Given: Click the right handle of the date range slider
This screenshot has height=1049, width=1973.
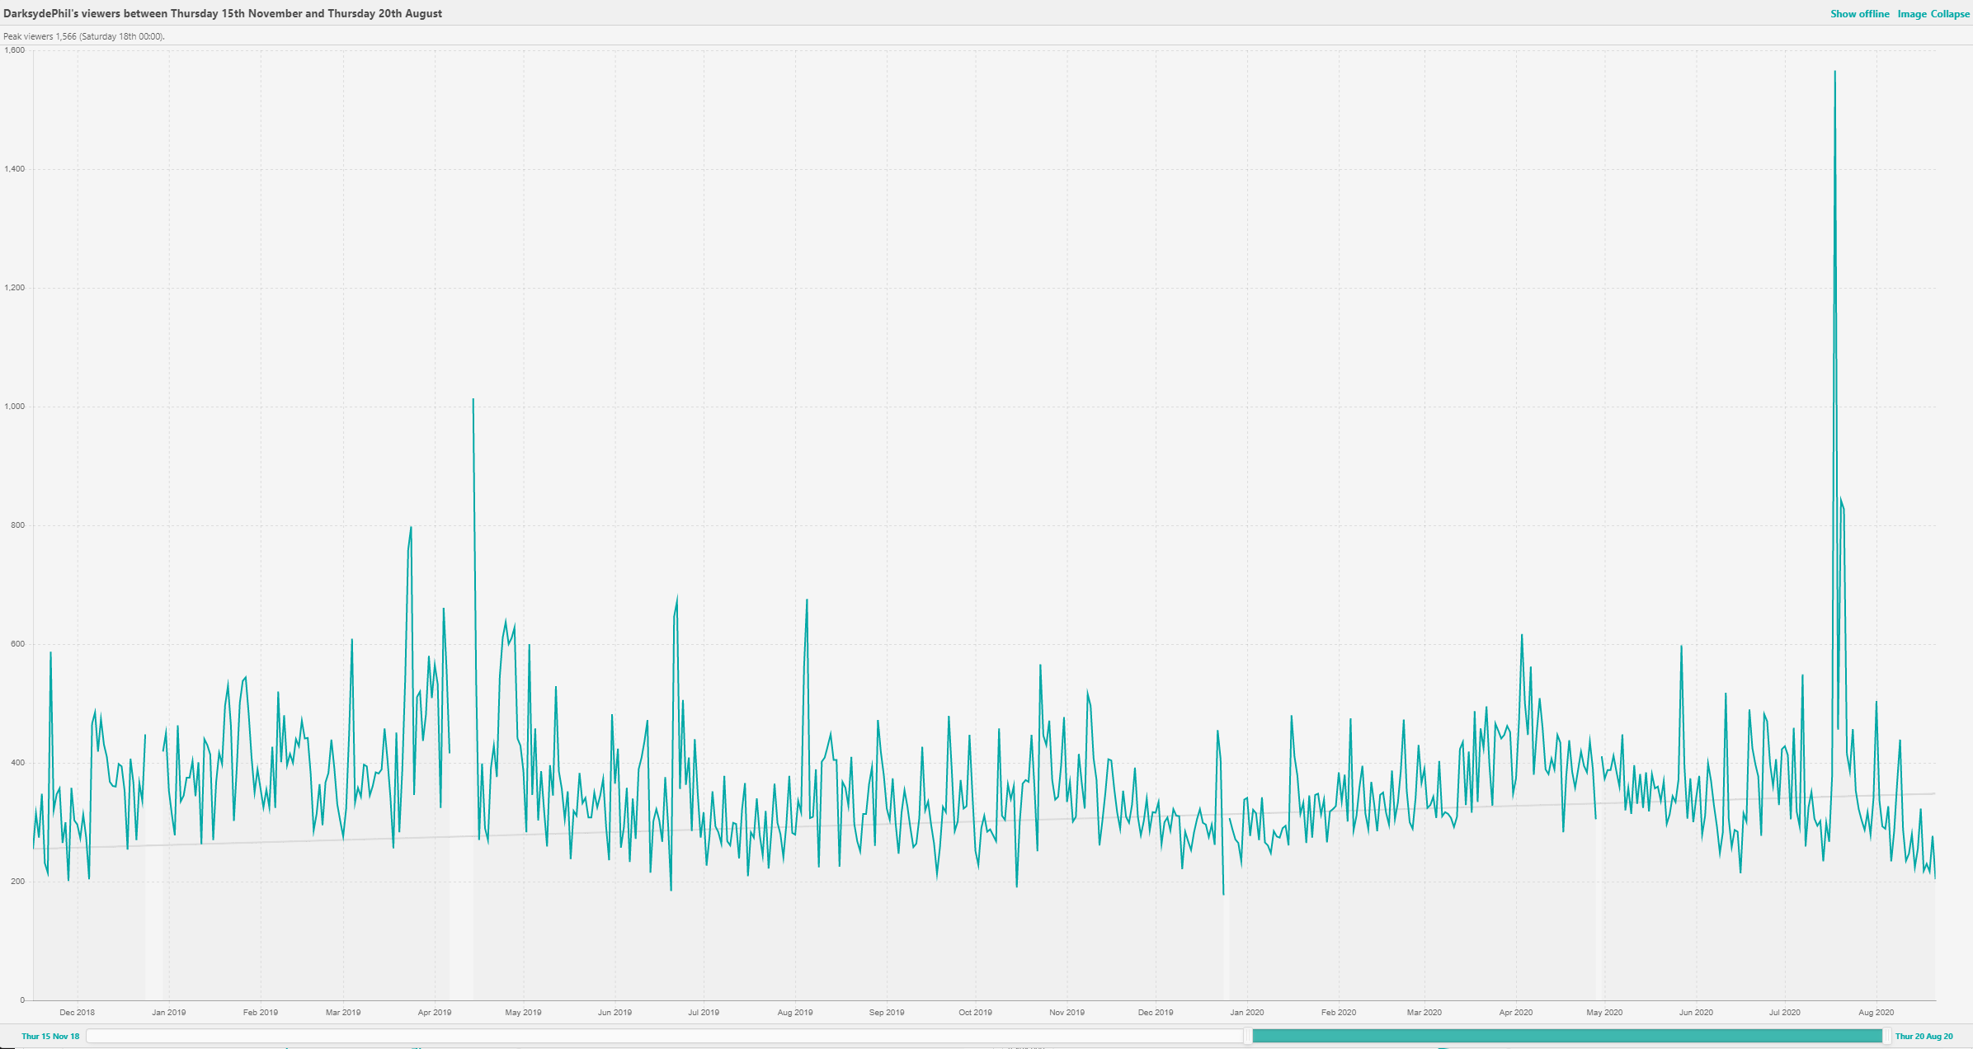Looking at the screenshot, I should click(x=1887, y=1036).
